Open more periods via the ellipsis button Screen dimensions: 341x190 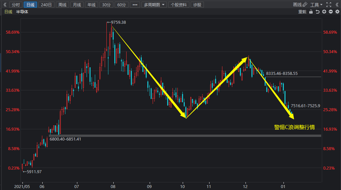click(x=135, y=5)
